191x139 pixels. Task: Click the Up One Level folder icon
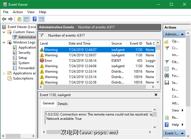click(x=19, y=19)
